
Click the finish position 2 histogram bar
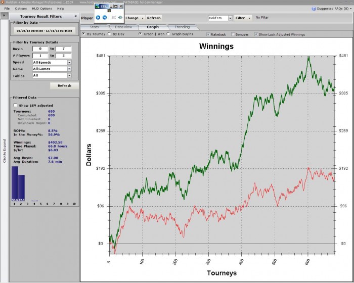tap(21, 188)
